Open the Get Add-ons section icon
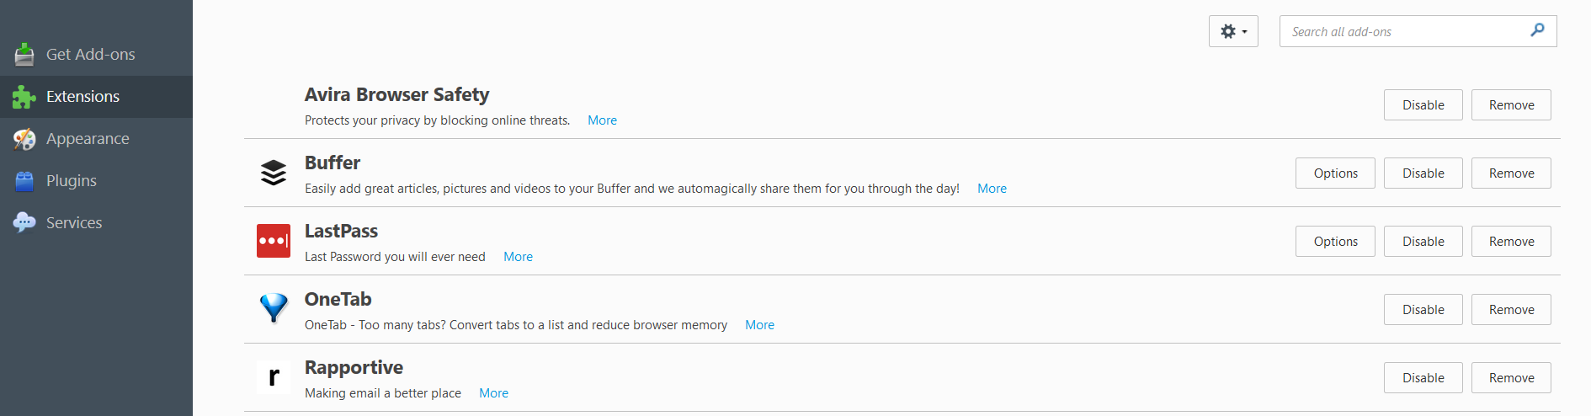The height and width of the screenshot is (416, 1591). coord(24,55)
